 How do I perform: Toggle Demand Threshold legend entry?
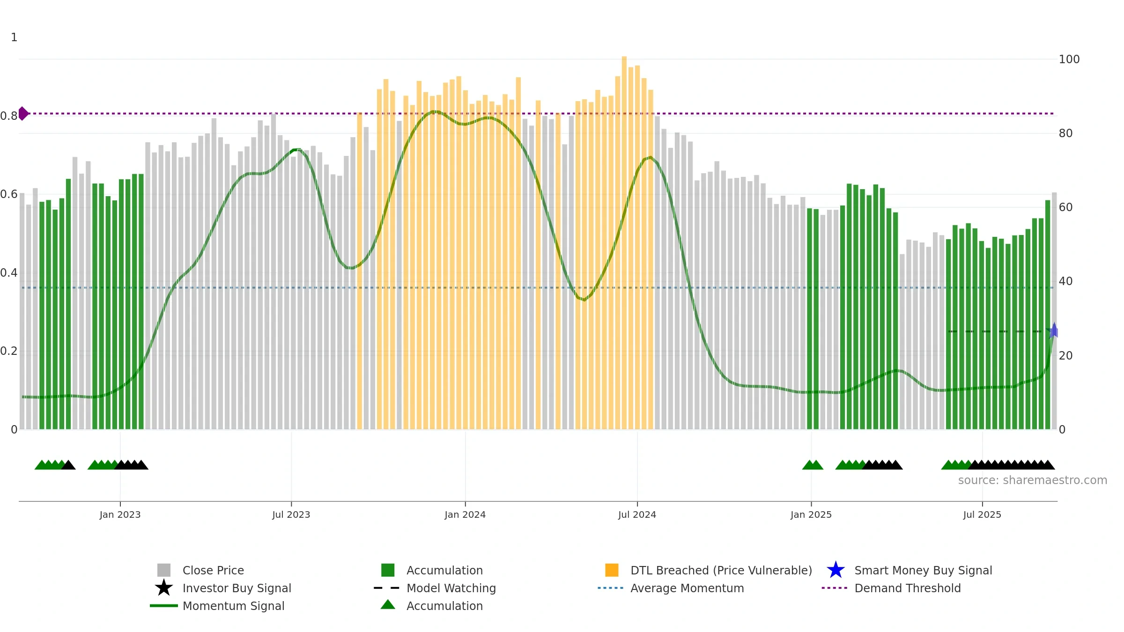[x=908, y=588]
